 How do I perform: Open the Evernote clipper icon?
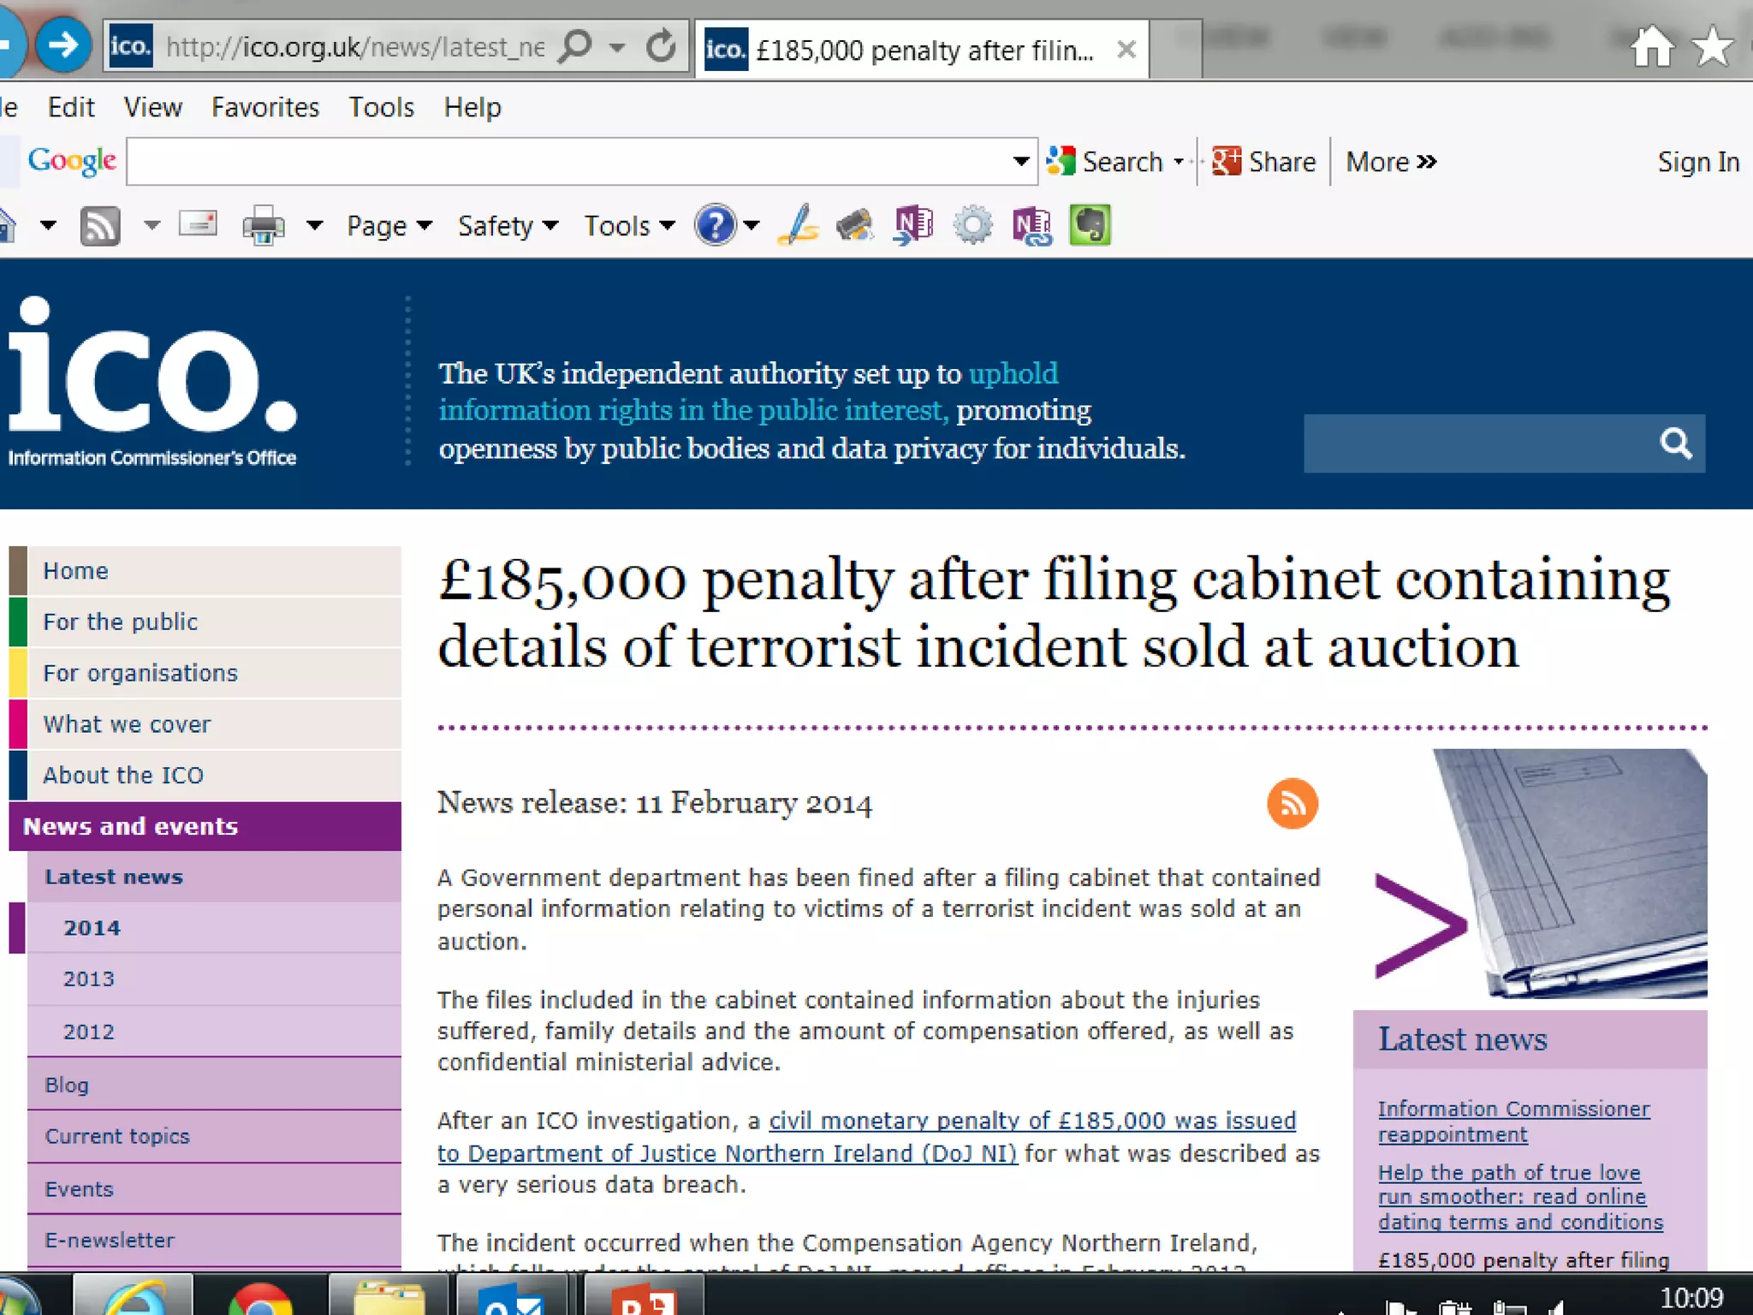point(1090,226)
